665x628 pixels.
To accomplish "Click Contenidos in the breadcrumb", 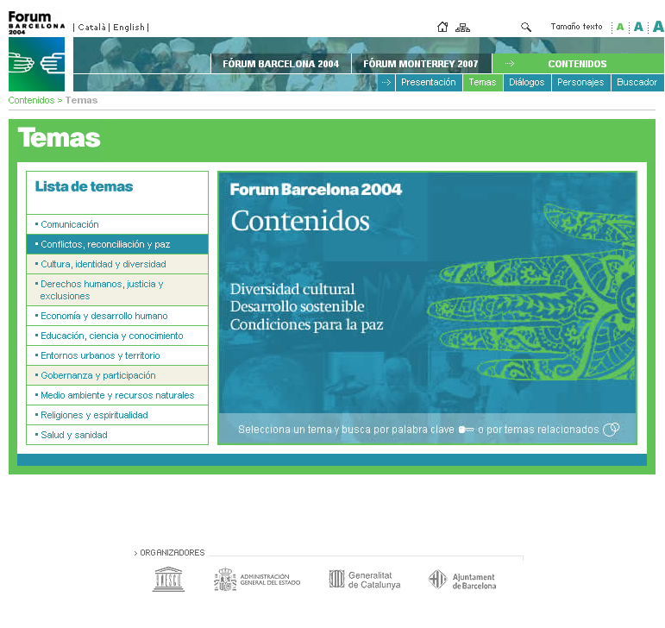I will click(31, 100).
